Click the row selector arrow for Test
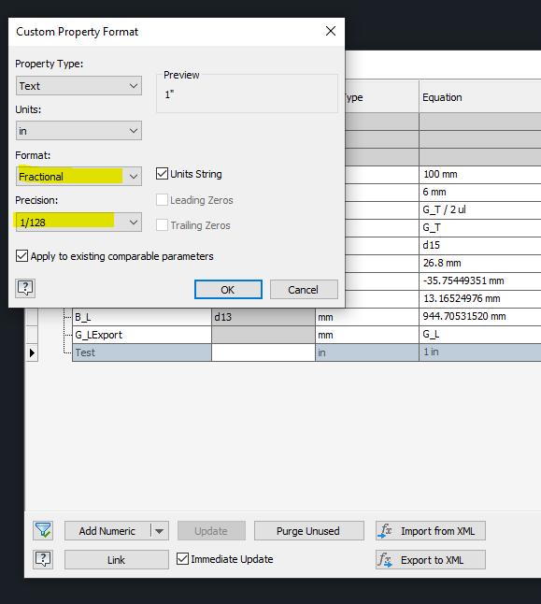The image size is (541, 604). 32,352
